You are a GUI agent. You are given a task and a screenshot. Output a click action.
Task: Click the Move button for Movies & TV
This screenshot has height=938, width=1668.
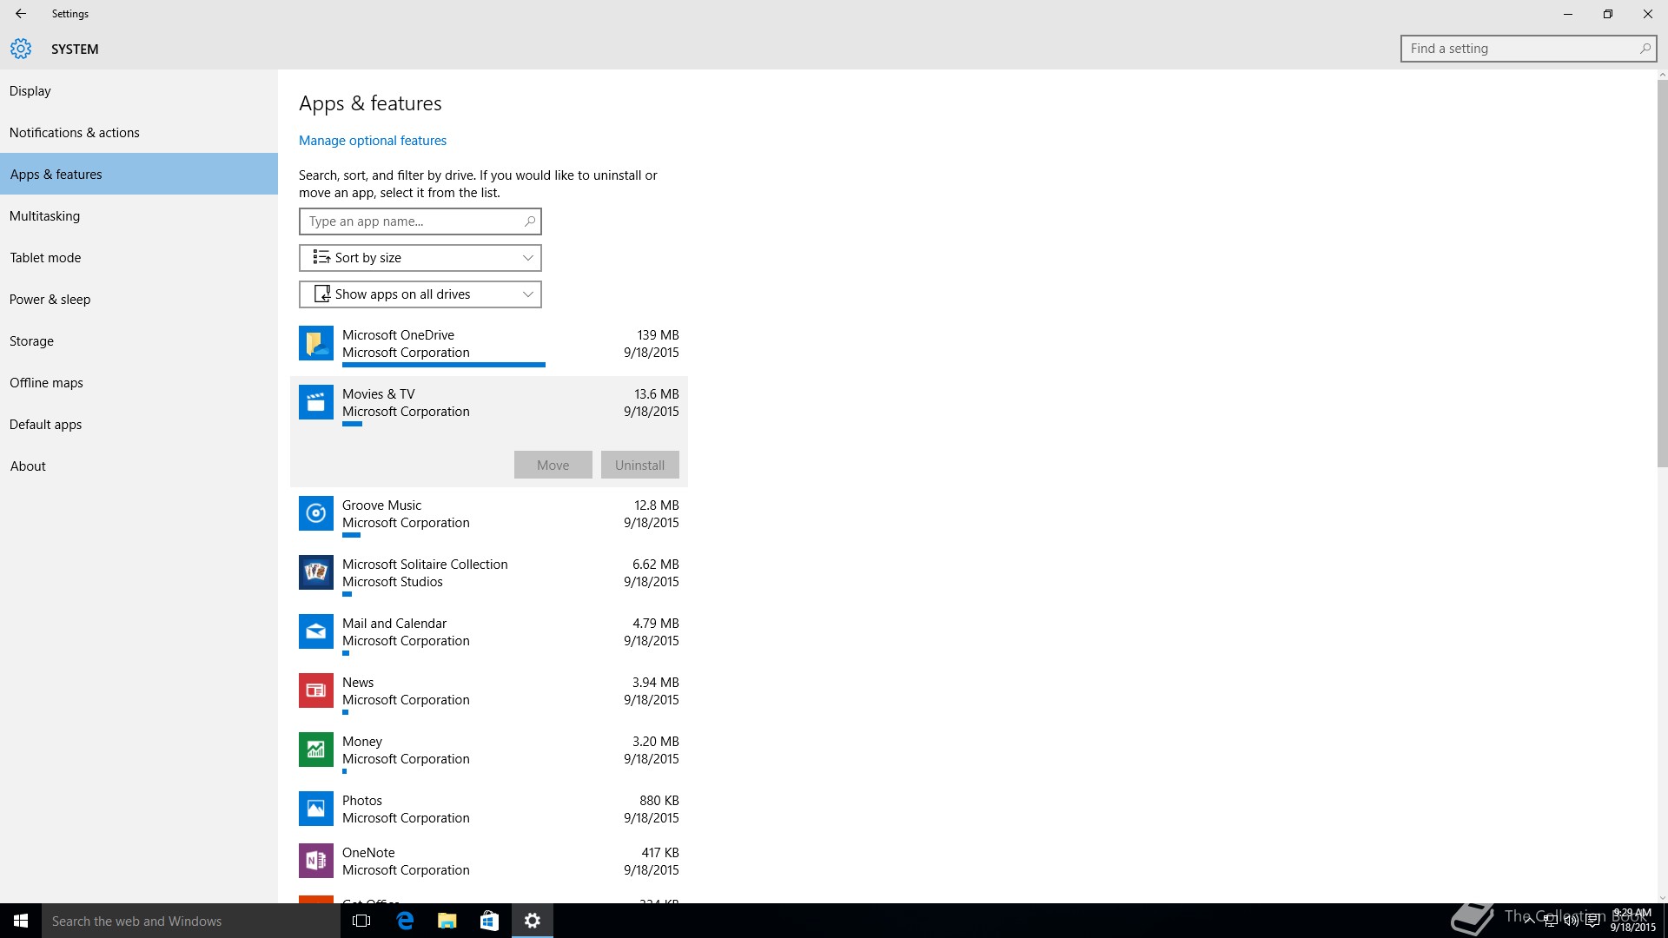click(553, 465)
